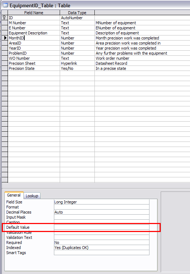Open the Field Size Long Integer box

pos(102,202)
